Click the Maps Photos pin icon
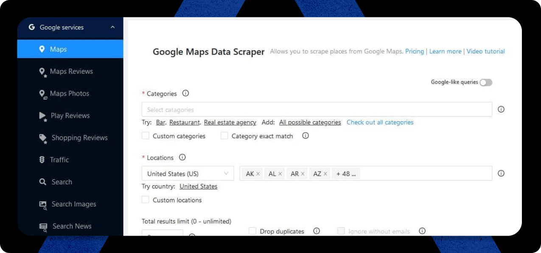541x253 pixels. click(42, 94)
